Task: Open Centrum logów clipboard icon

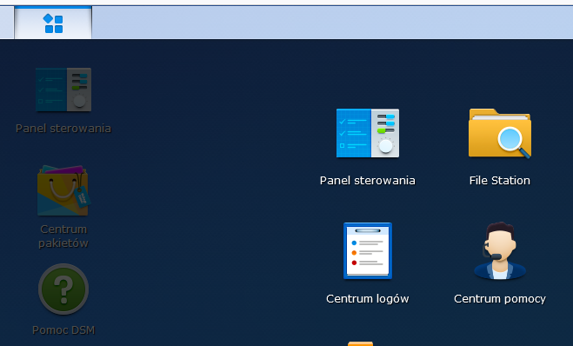Action: [x=368, y=250]
